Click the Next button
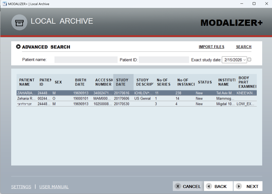 (x=248, y=186)
